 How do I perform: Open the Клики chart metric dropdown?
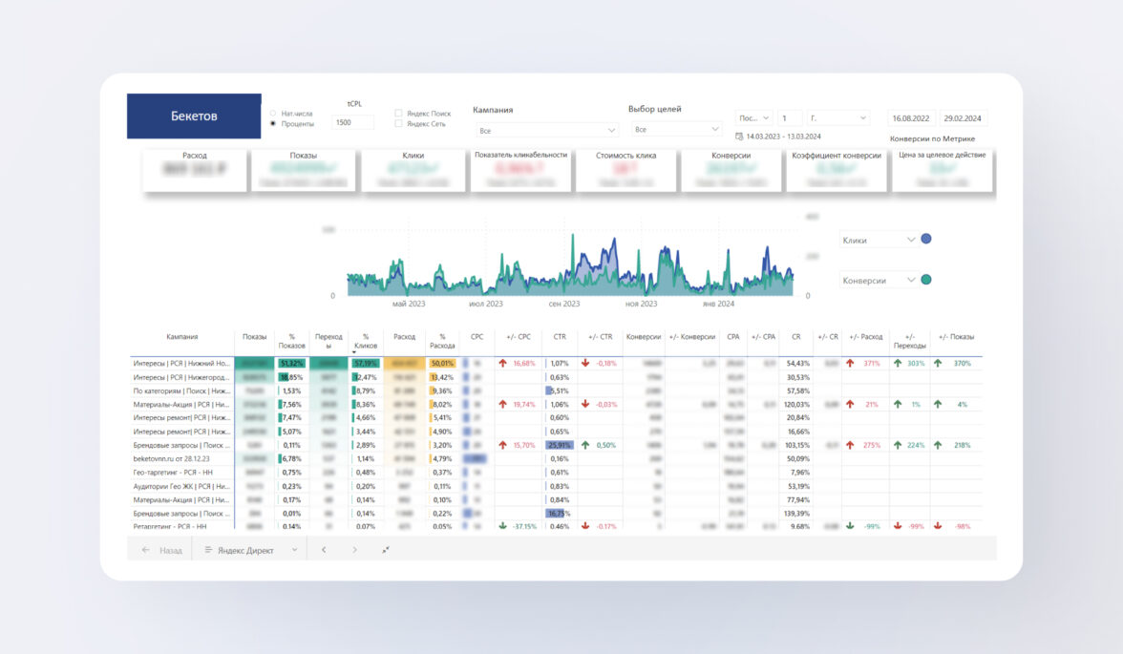pyautogui.click(x=877, y=241)
